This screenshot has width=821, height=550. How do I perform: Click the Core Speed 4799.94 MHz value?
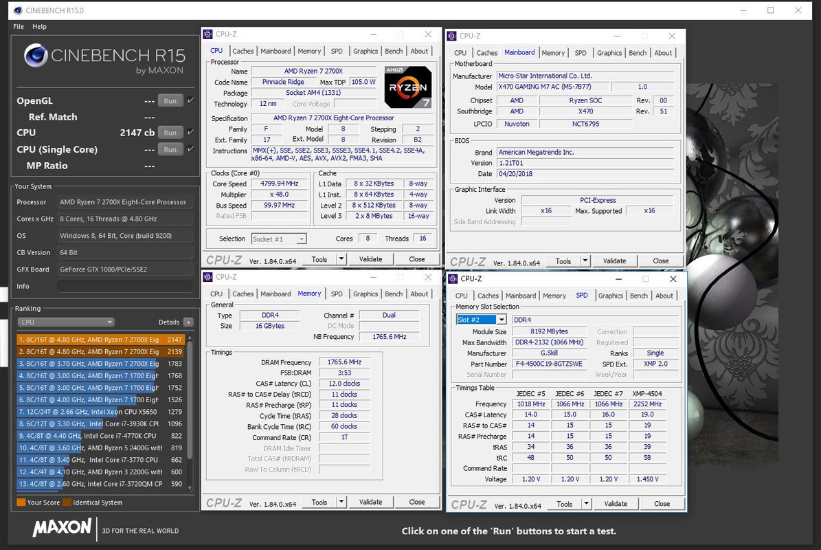(x=279, y=184)
